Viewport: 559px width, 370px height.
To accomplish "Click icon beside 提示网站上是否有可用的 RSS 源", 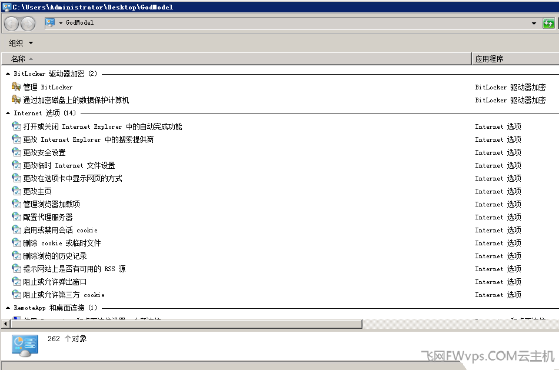I will point(16,269).
